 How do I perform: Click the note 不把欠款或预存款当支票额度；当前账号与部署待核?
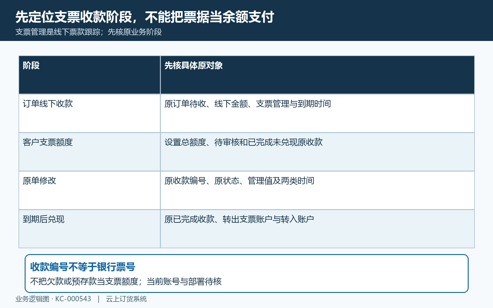coord(126,282)
